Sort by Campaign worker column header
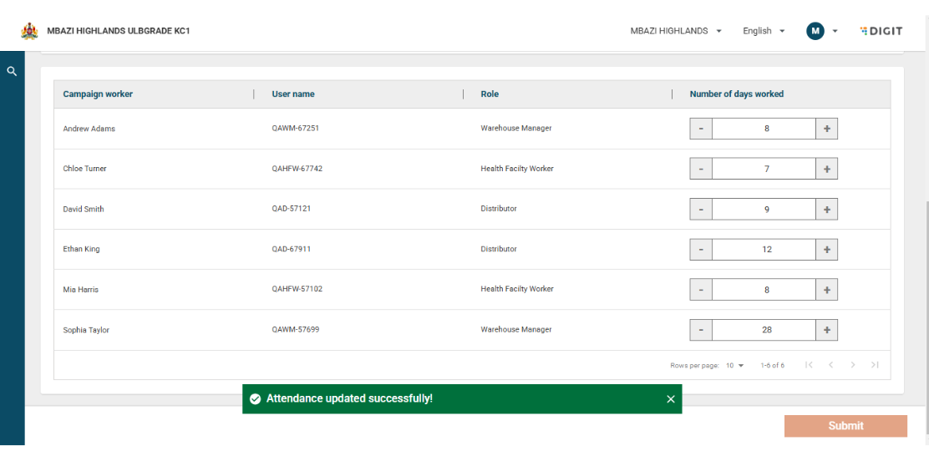The height and width of the screenshot is (451, 929). click(x=98, y=94)
